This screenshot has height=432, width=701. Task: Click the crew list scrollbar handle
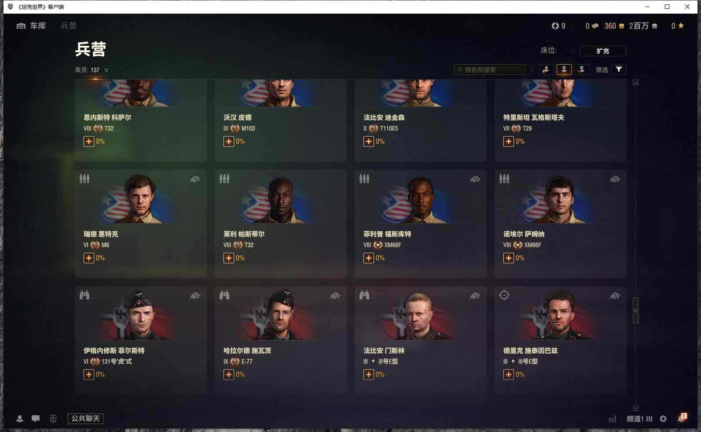tap(635, 310)
